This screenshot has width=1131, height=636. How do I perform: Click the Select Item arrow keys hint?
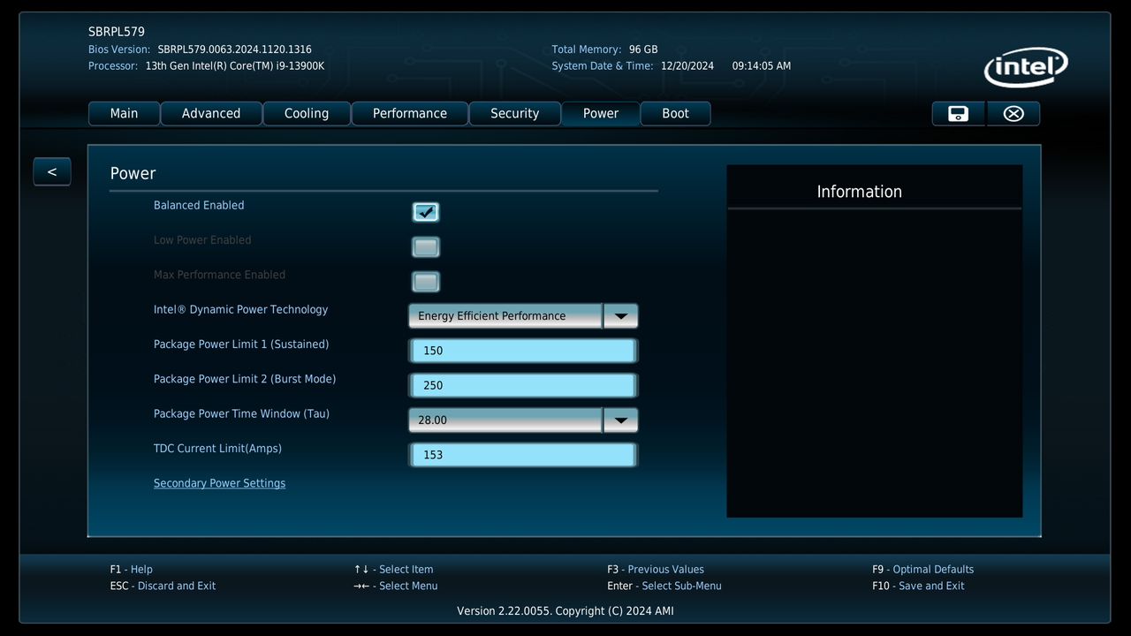click(x=394, y=570)
